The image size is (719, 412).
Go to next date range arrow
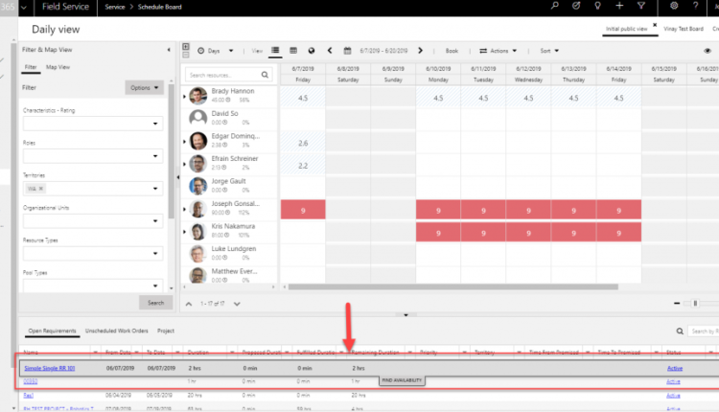(x=420, y=50)
